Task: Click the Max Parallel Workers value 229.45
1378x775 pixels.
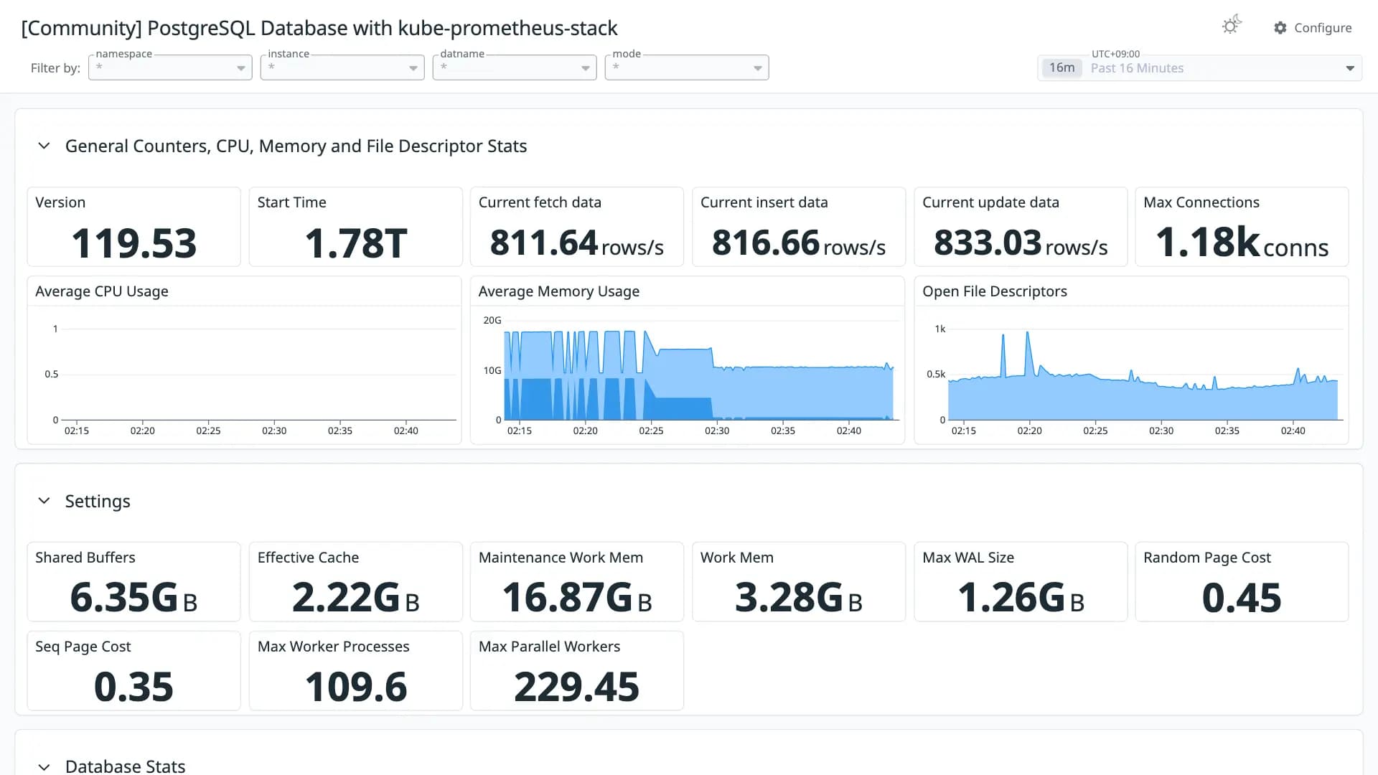Action: (x=576, y=687)
